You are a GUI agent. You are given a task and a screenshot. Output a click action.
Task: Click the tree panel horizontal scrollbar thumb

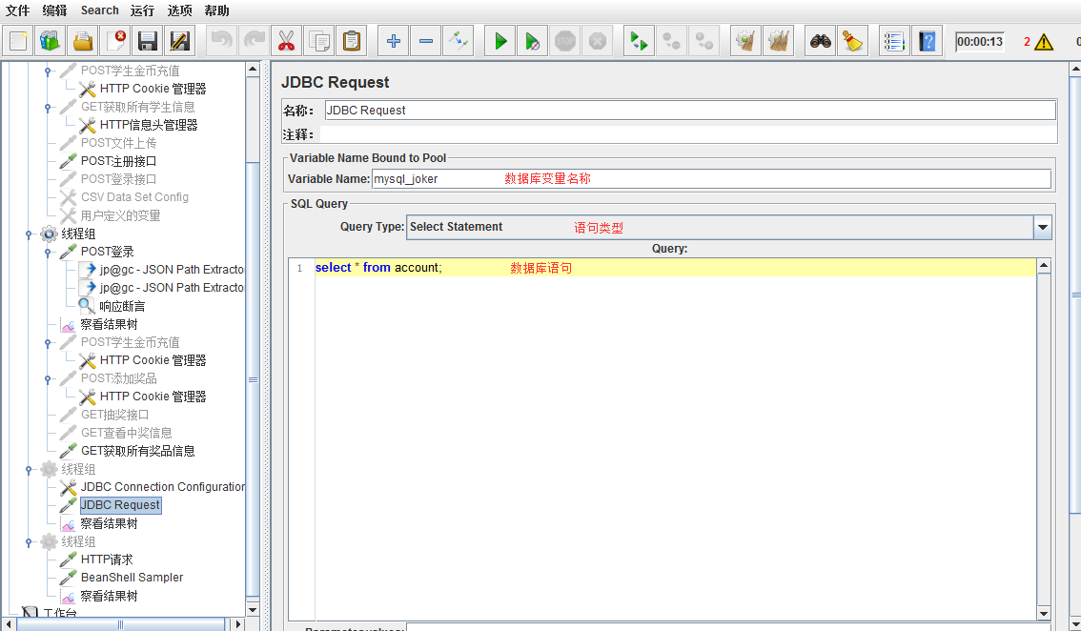pos(120,624)
